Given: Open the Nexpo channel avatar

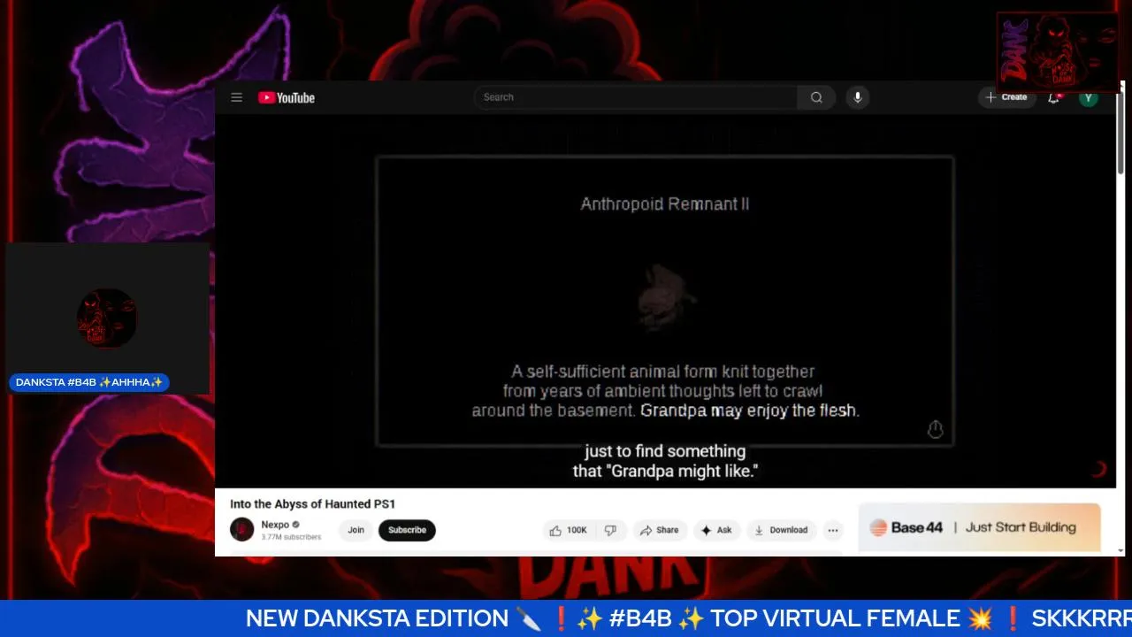Looking at the screenshot, I should [x=241, y=529].
